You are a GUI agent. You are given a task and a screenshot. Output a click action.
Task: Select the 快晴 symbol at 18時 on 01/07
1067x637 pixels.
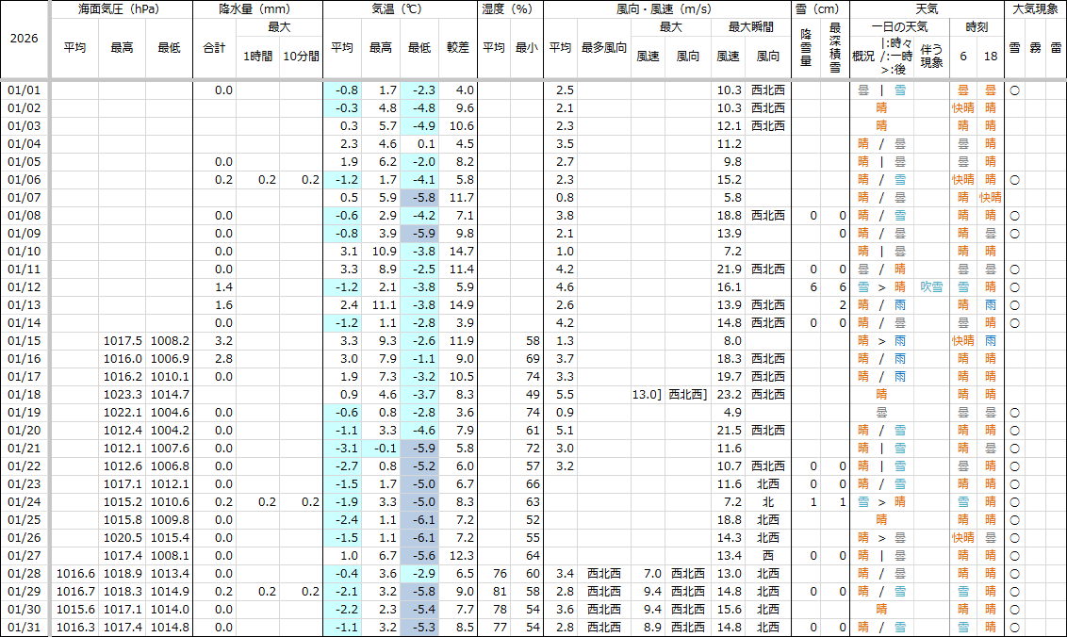990,198
